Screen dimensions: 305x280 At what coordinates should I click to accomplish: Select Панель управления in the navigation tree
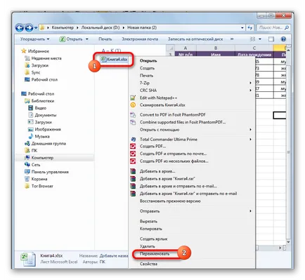(50, 172)
